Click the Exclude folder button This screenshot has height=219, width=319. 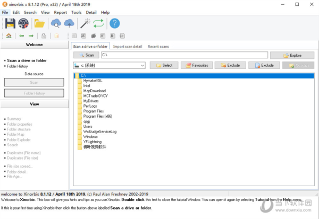pos(230,65)
